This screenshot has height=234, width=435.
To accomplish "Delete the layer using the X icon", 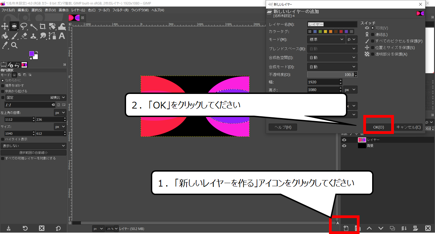I will (428, 228).
